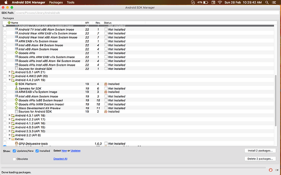Click the menu bar date and time

coord(243,2)
